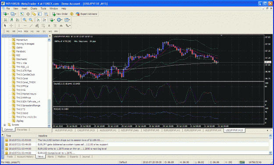Switch to Bar Chart display
Viewport: 274px width, 165px height.
[6, 20]
